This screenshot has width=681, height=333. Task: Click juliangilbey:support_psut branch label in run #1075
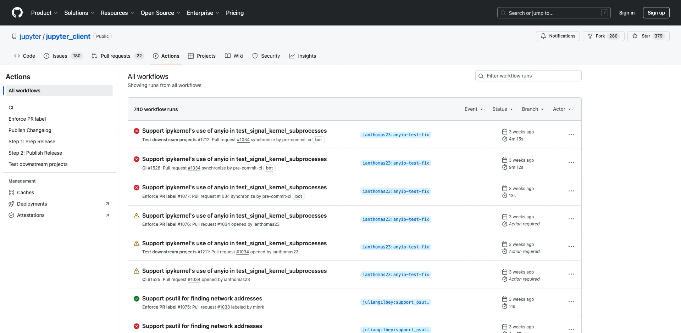click(396, 302)
